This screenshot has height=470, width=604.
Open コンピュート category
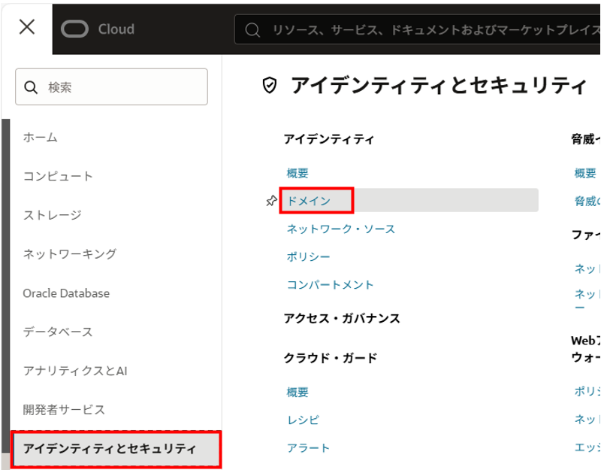[58, 177]
